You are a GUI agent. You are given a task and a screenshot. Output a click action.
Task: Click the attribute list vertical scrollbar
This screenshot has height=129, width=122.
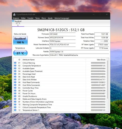[x=108, y=79]
